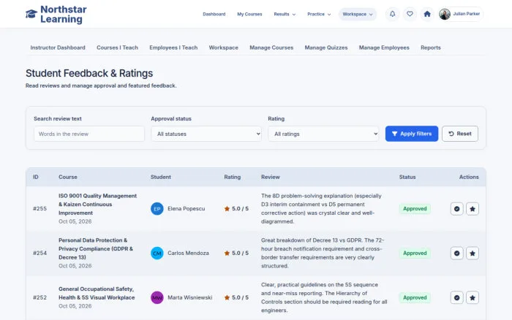Click the #252 review ID
This screenshot has height=320, width=512.
pyautogui.click(x=39, y=297)
